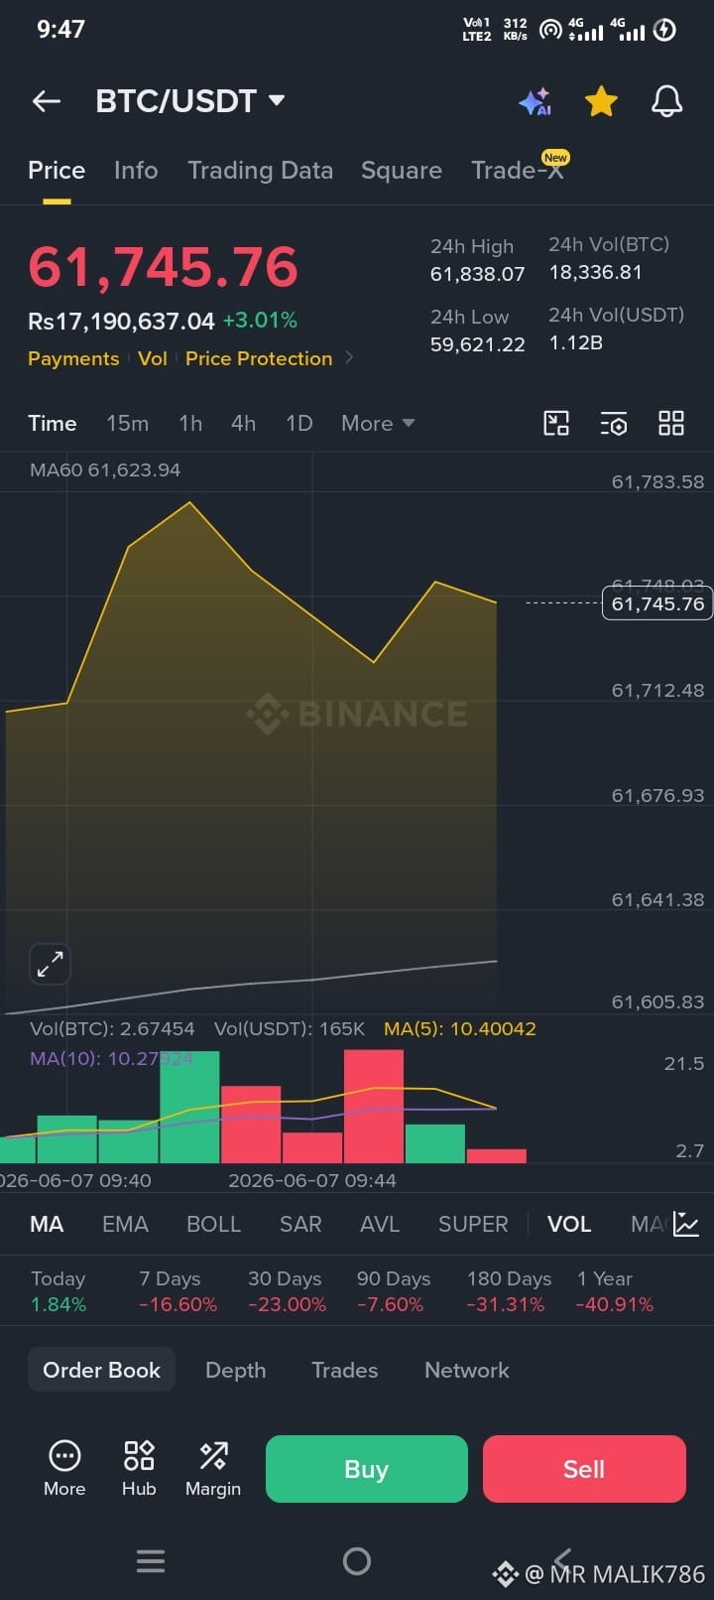Expand chevron next to Price Protection
This screenshot has height=1600, width=714.
tap(349, 357)
